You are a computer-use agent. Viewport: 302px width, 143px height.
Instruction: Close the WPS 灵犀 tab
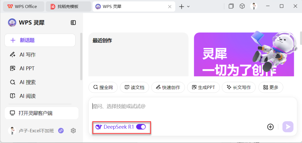coord(170,6)
